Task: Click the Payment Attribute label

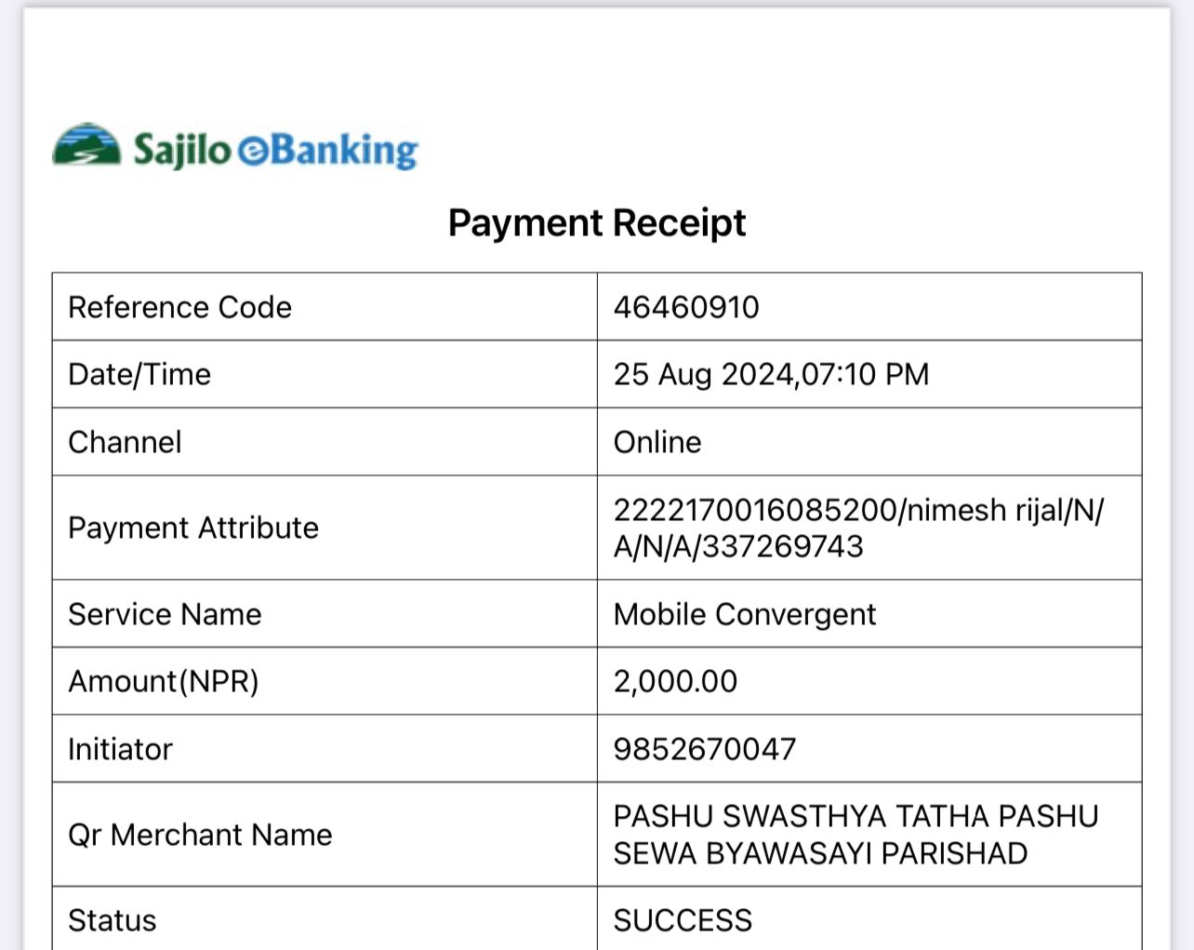Action: click(193, 528)
